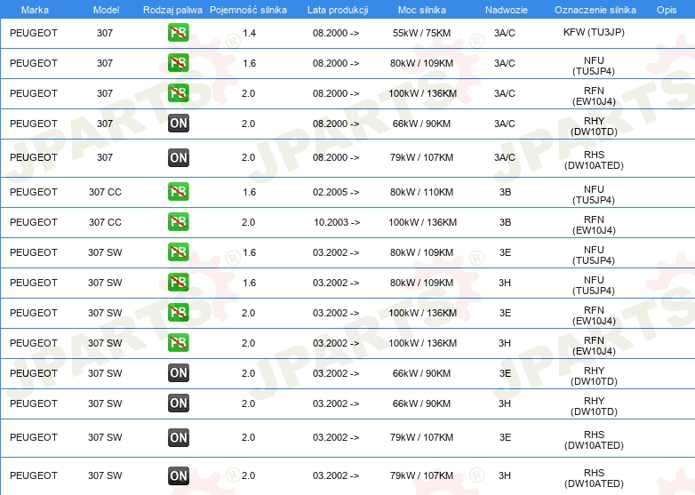695x495 pixels.
Task: Select the power value 80kW / 110KM
Action: pos(421,192)
